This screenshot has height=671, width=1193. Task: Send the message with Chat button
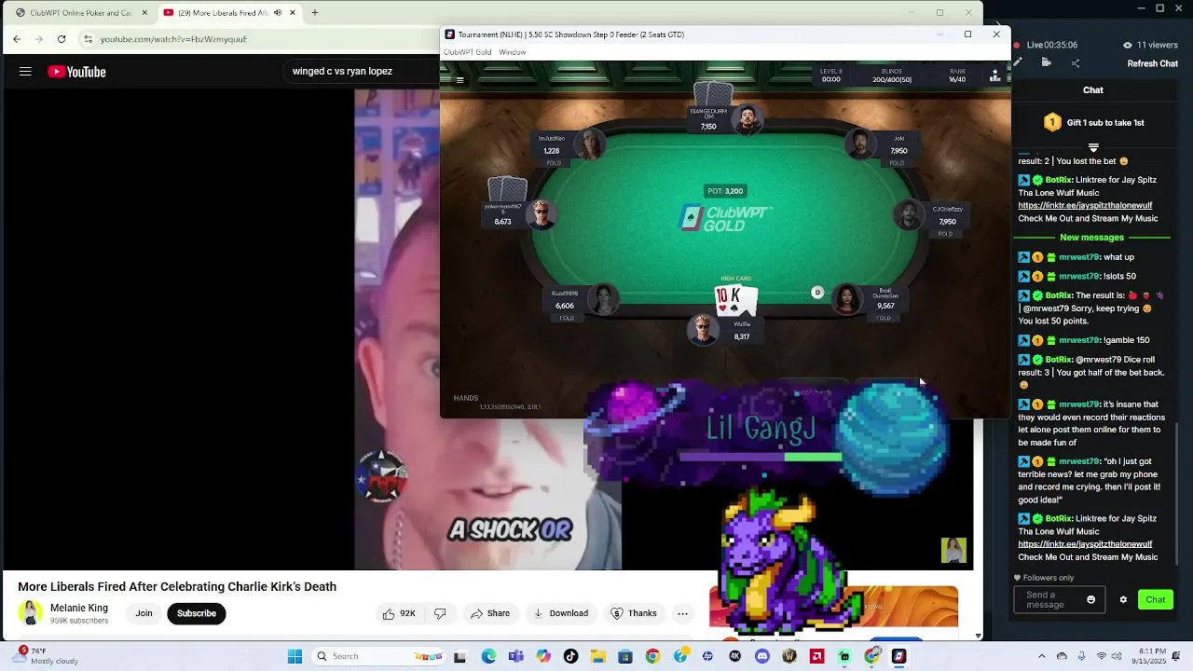click(1155, 599)
